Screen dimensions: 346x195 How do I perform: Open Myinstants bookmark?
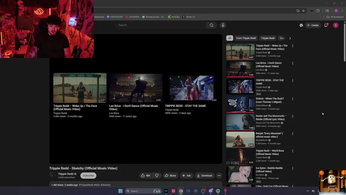coord(99,17)
